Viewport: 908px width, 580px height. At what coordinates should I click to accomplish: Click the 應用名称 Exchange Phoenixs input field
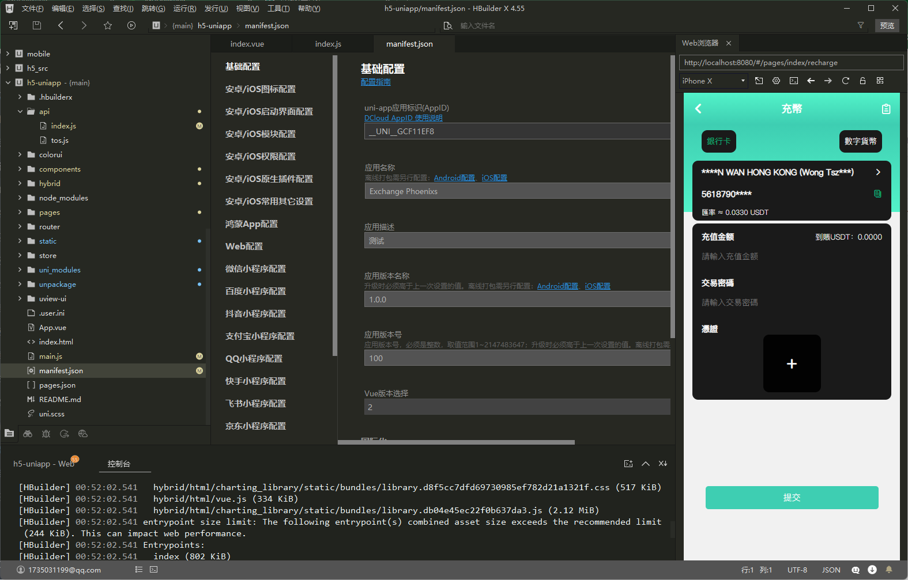[x=517, y=191]
